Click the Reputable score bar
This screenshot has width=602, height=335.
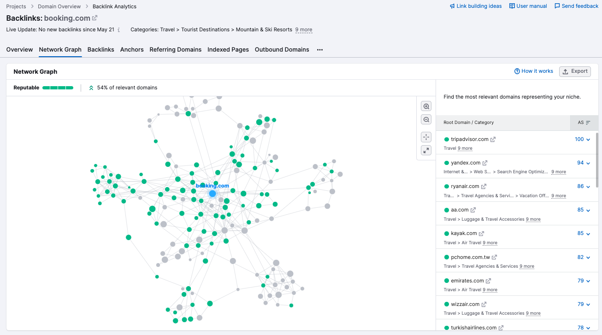(58, 87)
